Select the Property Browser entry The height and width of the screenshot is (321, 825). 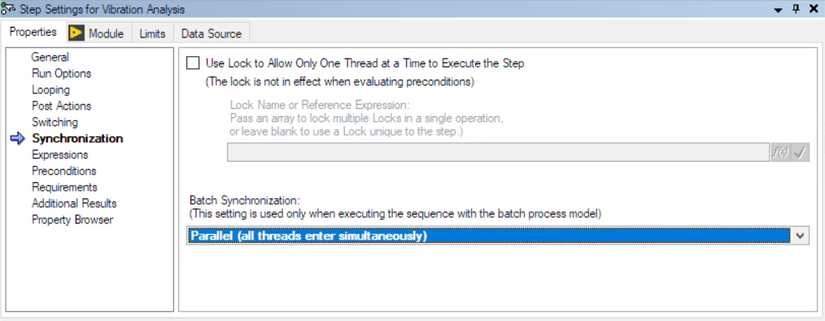click(72, 219)
